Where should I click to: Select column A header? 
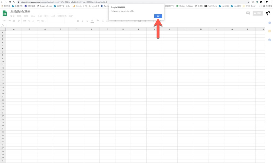coord(14,29)
